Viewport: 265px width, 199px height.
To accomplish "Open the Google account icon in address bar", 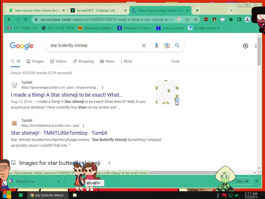I will [179, 20].
